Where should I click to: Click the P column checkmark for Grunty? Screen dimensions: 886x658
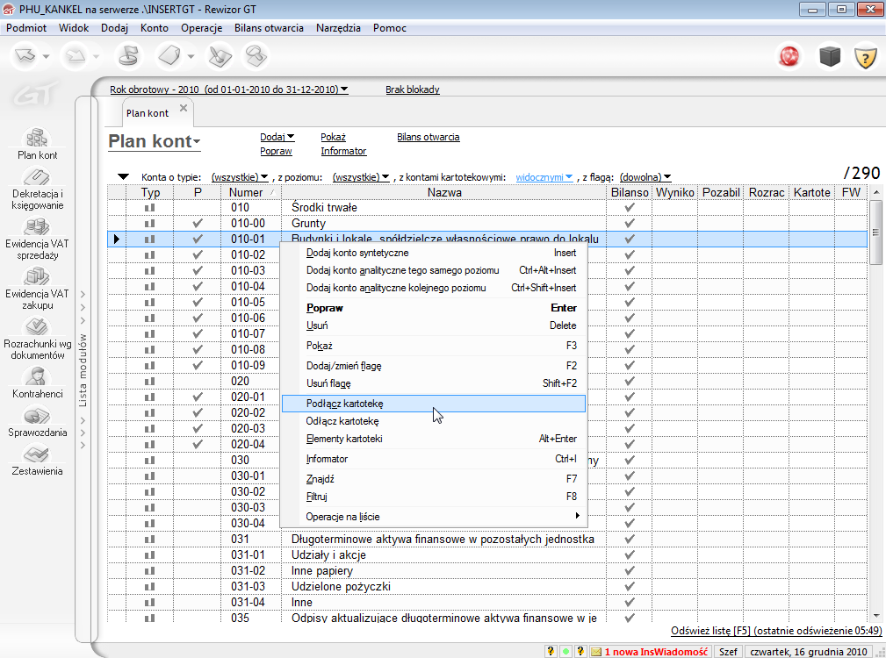pos(198,224)
